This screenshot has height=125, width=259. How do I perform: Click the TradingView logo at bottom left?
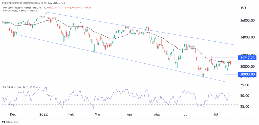pos(10,122)
